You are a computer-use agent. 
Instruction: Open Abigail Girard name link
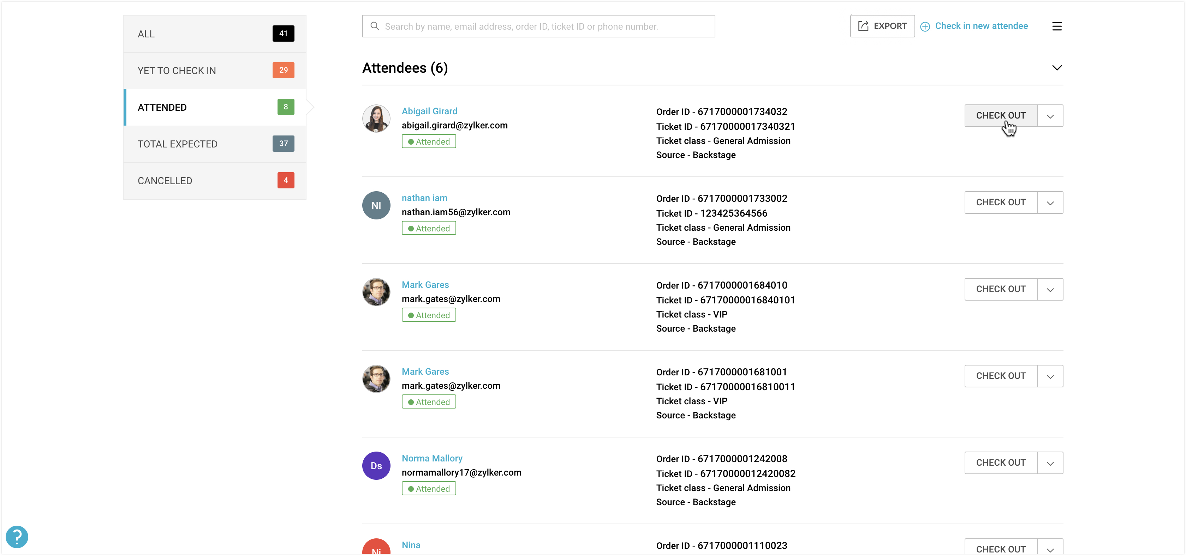tap(429, 111)
